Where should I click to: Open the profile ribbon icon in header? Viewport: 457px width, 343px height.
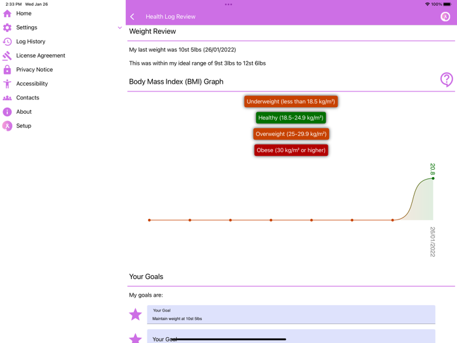[445, 16]
